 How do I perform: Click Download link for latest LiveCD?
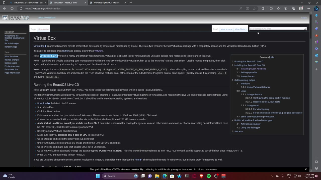click(x=43, y=103)
